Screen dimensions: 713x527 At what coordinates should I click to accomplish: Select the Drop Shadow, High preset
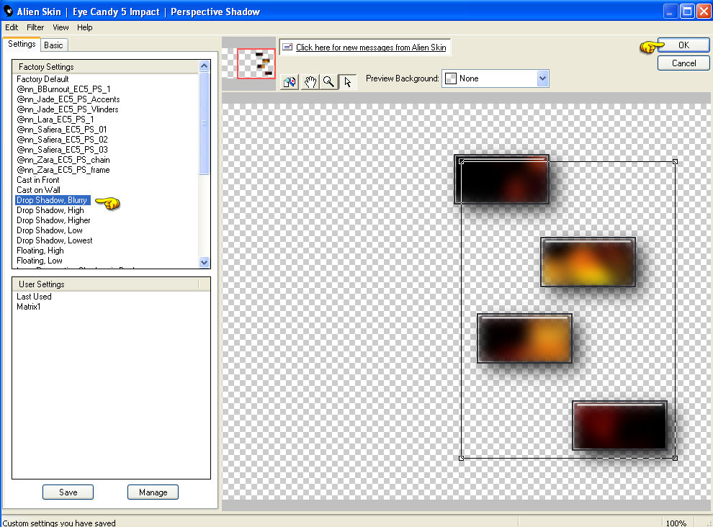click(x=50, y=210)
